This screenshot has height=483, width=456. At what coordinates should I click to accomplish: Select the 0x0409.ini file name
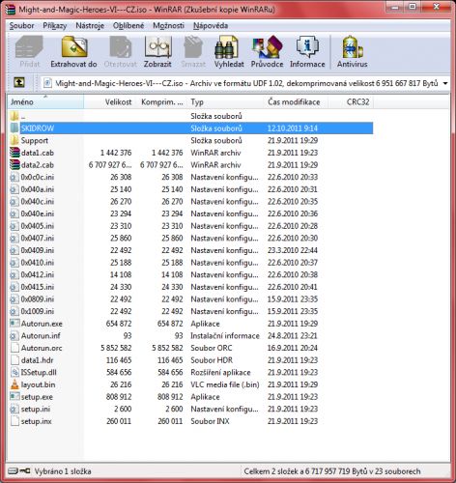pyautogui.click(x=38, y=250)
